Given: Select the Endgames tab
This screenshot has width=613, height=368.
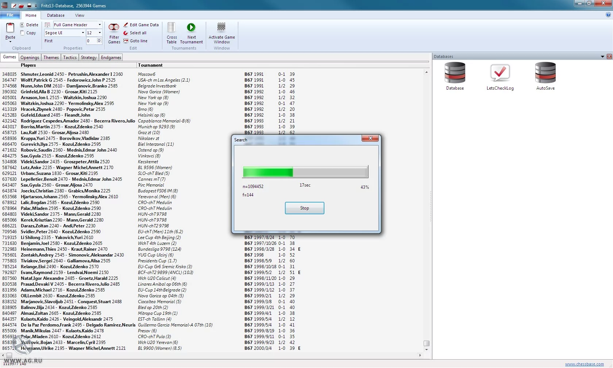Looking at the screenshot, I should (x=111, y=58).
